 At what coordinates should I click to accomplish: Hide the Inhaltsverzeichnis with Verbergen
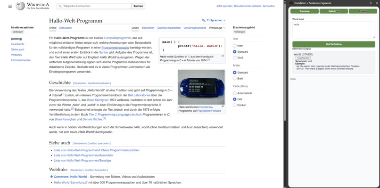(x=18, y=32)
